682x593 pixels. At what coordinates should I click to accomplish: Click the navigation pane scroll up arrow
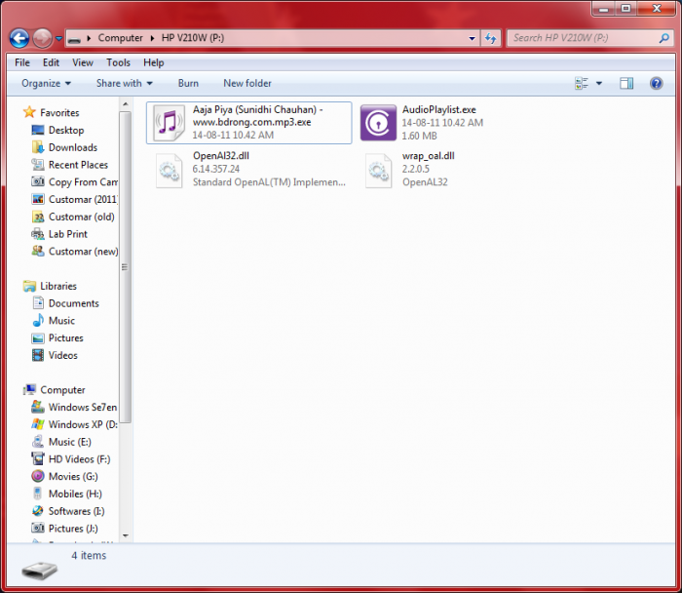[126, 104]
